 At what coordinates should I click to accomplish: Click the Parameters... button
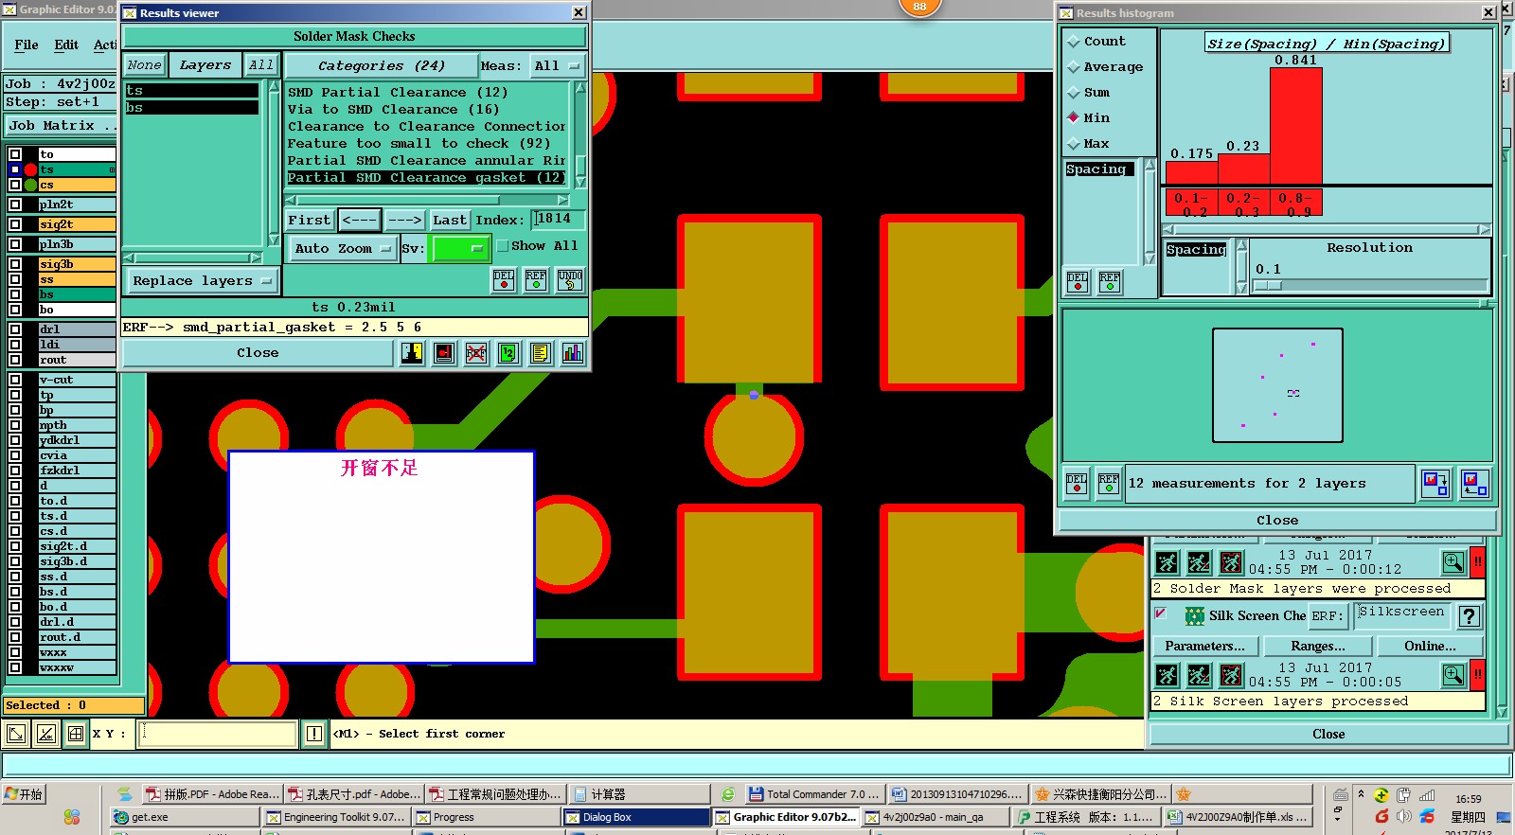1205,647
